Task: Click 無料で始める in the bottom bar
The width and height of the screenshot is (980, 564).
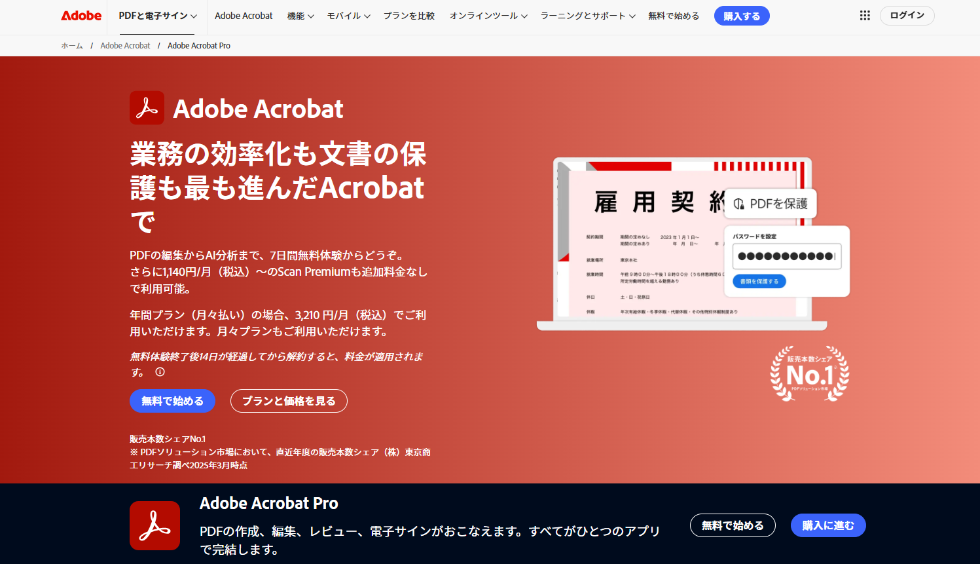Action: pos(733,525)
